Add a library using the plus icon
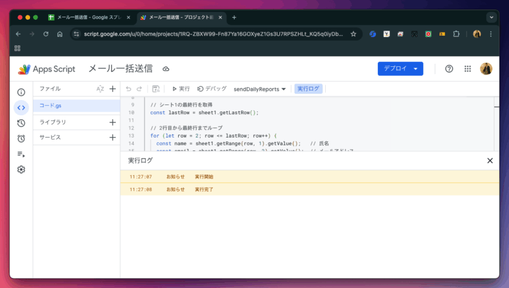509x288 pixels. 113,122
